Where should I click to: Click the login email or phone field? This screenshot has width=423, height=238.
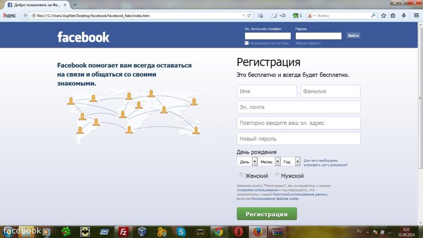pyautogui.click(x=268, y=36)
